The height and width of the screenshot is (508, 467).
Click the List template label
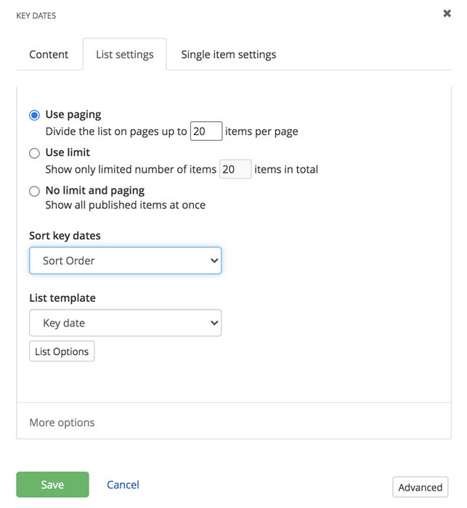click(x=62, y=298)
